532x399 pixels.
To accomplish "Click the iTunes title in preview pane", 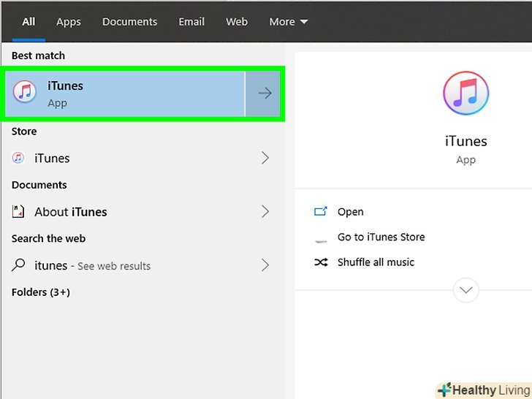I will click(x=465, y=141).
